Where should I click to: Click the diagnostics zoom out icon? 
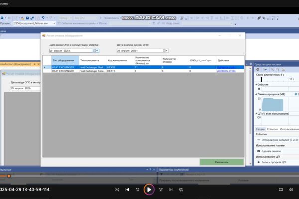click(x=278, y=70)
